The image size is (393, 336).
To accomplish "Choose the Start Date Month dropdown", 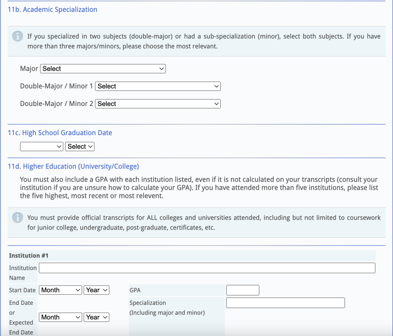I will click(60, 290).
